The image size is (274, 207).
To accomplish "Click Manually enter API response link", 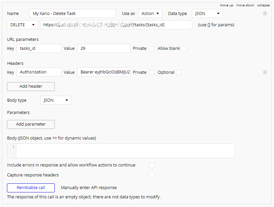I will tap(89, 188).
